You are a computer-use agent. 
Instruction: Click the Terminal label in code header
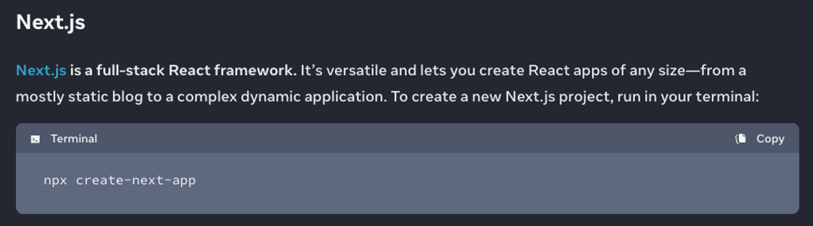(73, 139)
